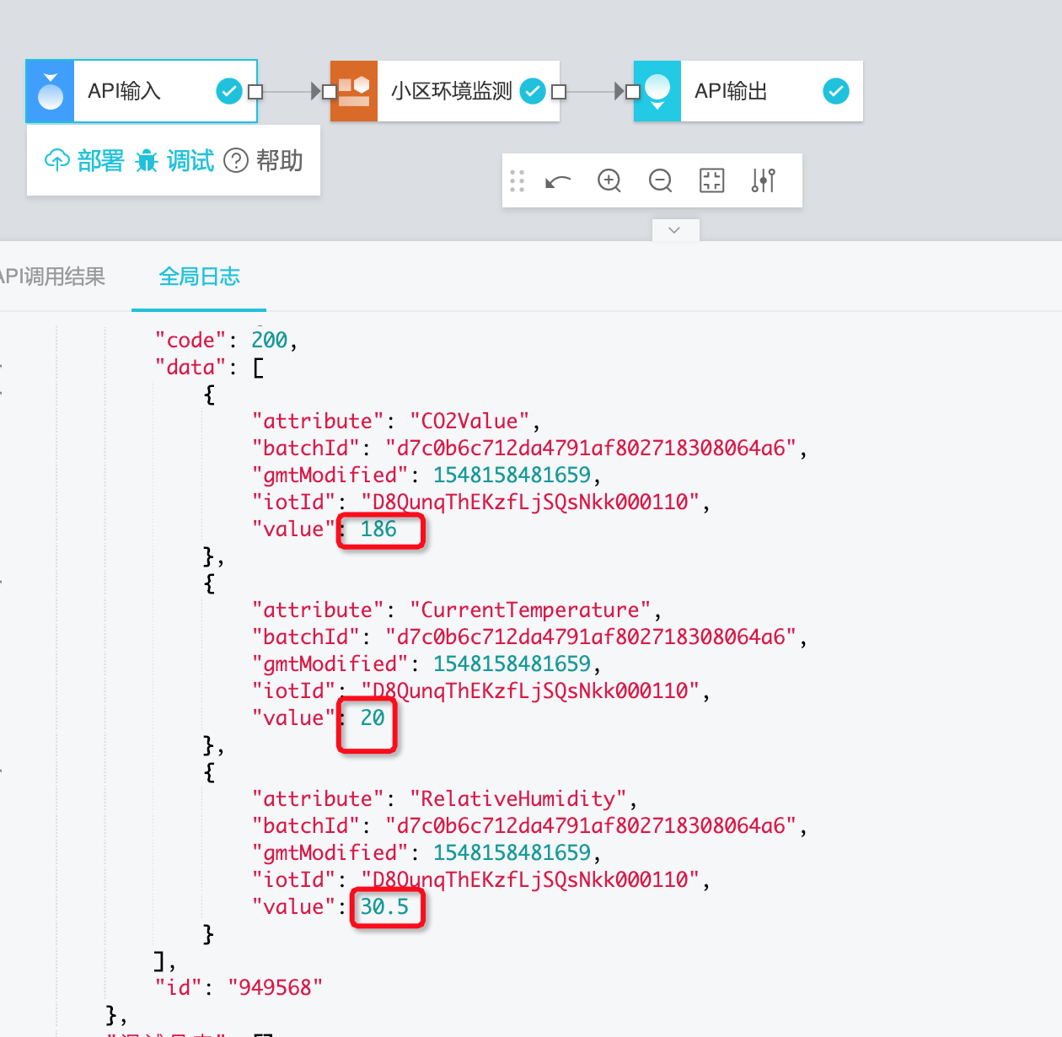The width and height of the screenshot is (1062, 1037).
Task: Click the input port of API输出 node
Action: point(632,91)
